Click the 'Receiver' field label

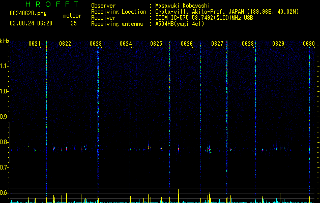(103, 18)
